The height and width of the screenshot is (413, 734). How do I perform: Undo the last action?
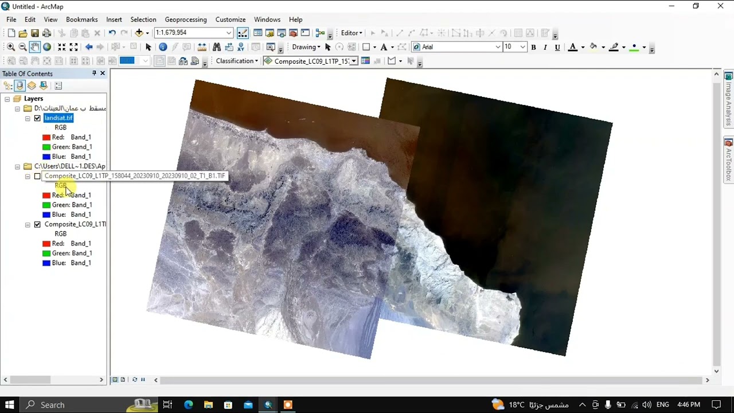(112, 33)
